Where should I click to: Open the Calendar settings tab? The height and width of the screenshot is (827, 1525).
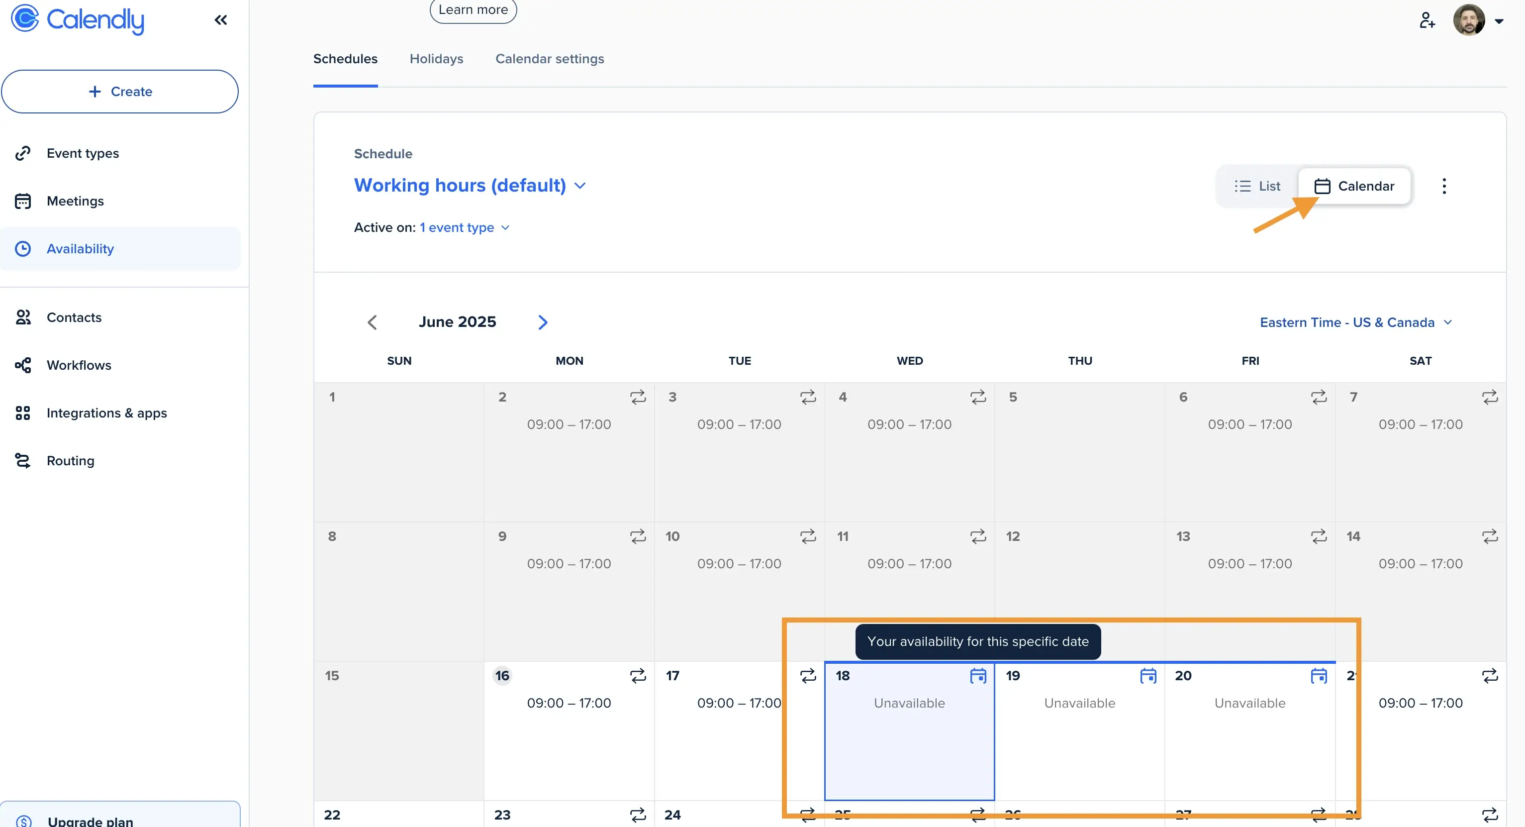(550, 59)
